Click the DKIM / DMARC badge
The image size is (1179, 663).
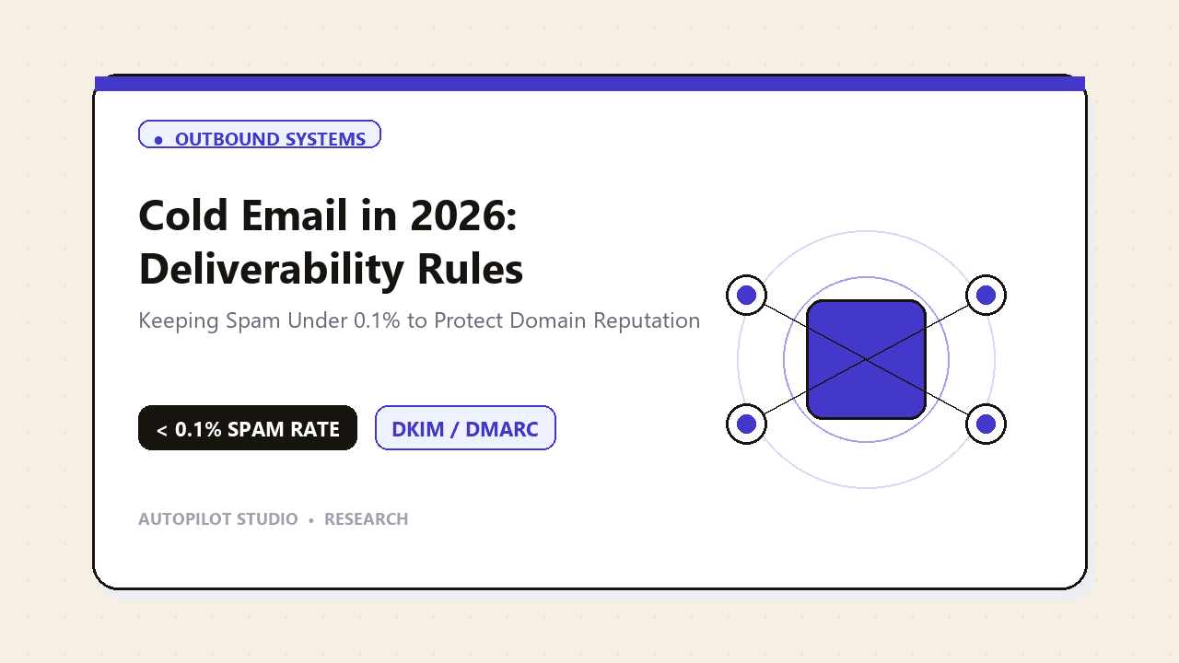click(x=465, y=428)
